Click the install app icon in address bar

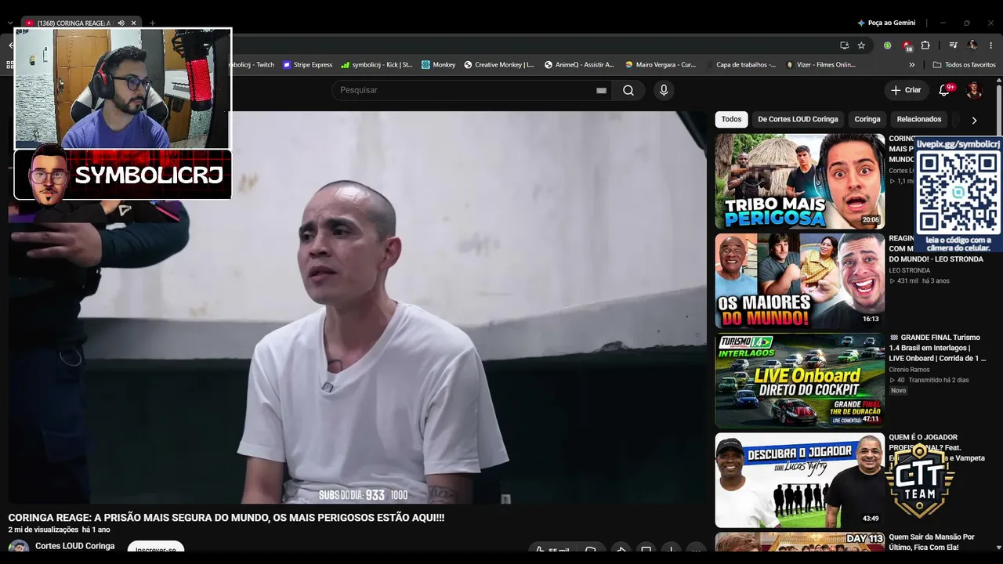844,45
